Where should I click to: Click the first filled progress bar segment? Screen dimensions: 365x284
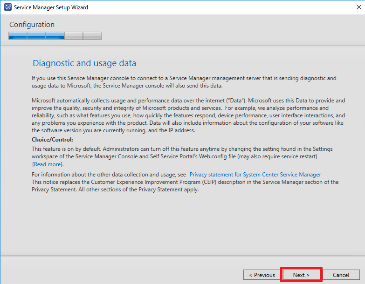tap(18, 36)
